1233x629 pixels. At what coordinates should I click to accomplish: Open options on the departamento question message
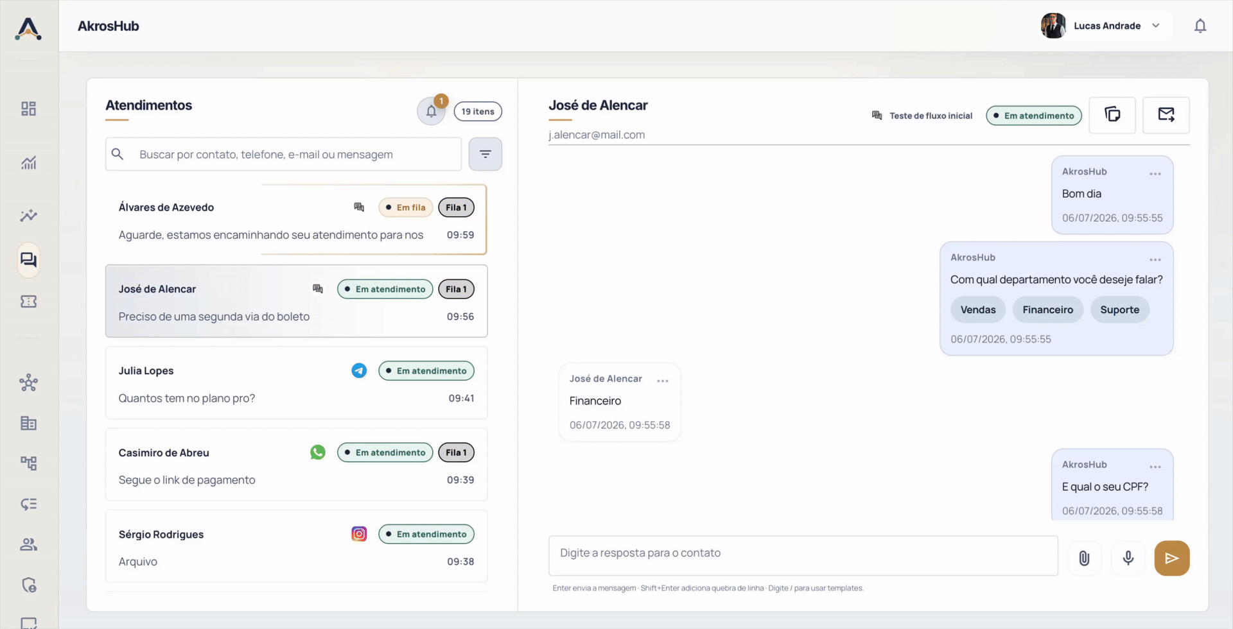[1155, 260]
